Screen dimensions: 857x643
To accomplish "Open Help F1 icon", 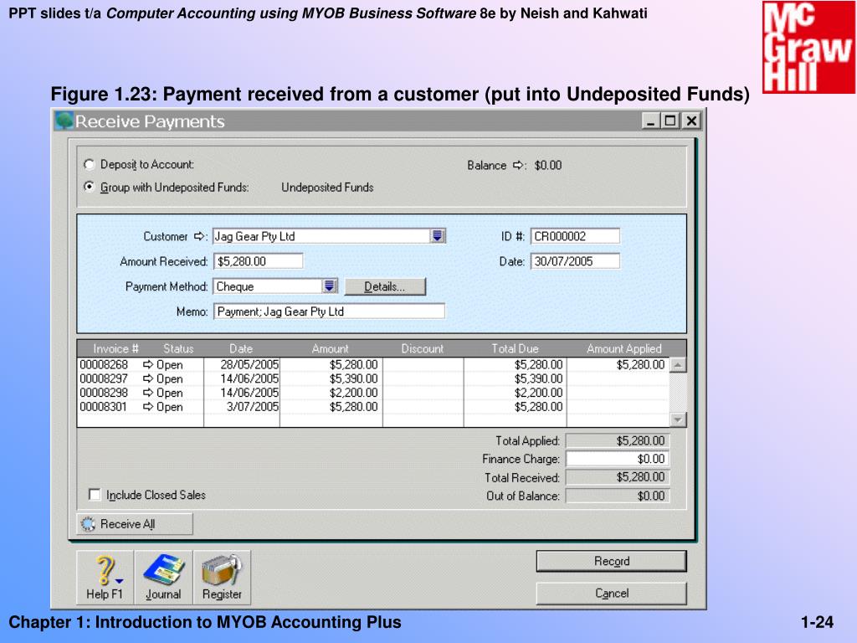I will point(105,578).
